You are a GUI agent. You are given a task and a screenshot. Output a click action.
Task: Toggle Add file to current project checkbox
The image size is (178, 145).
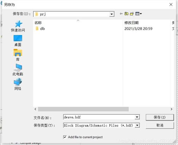pos(65,137)
